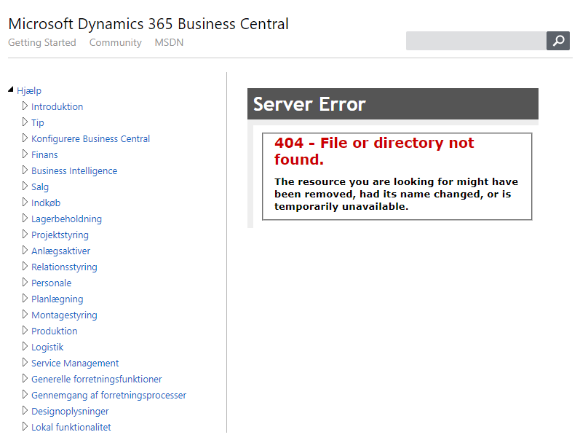
Task: Open the Service Management topic
Action: tap(75, 364)
